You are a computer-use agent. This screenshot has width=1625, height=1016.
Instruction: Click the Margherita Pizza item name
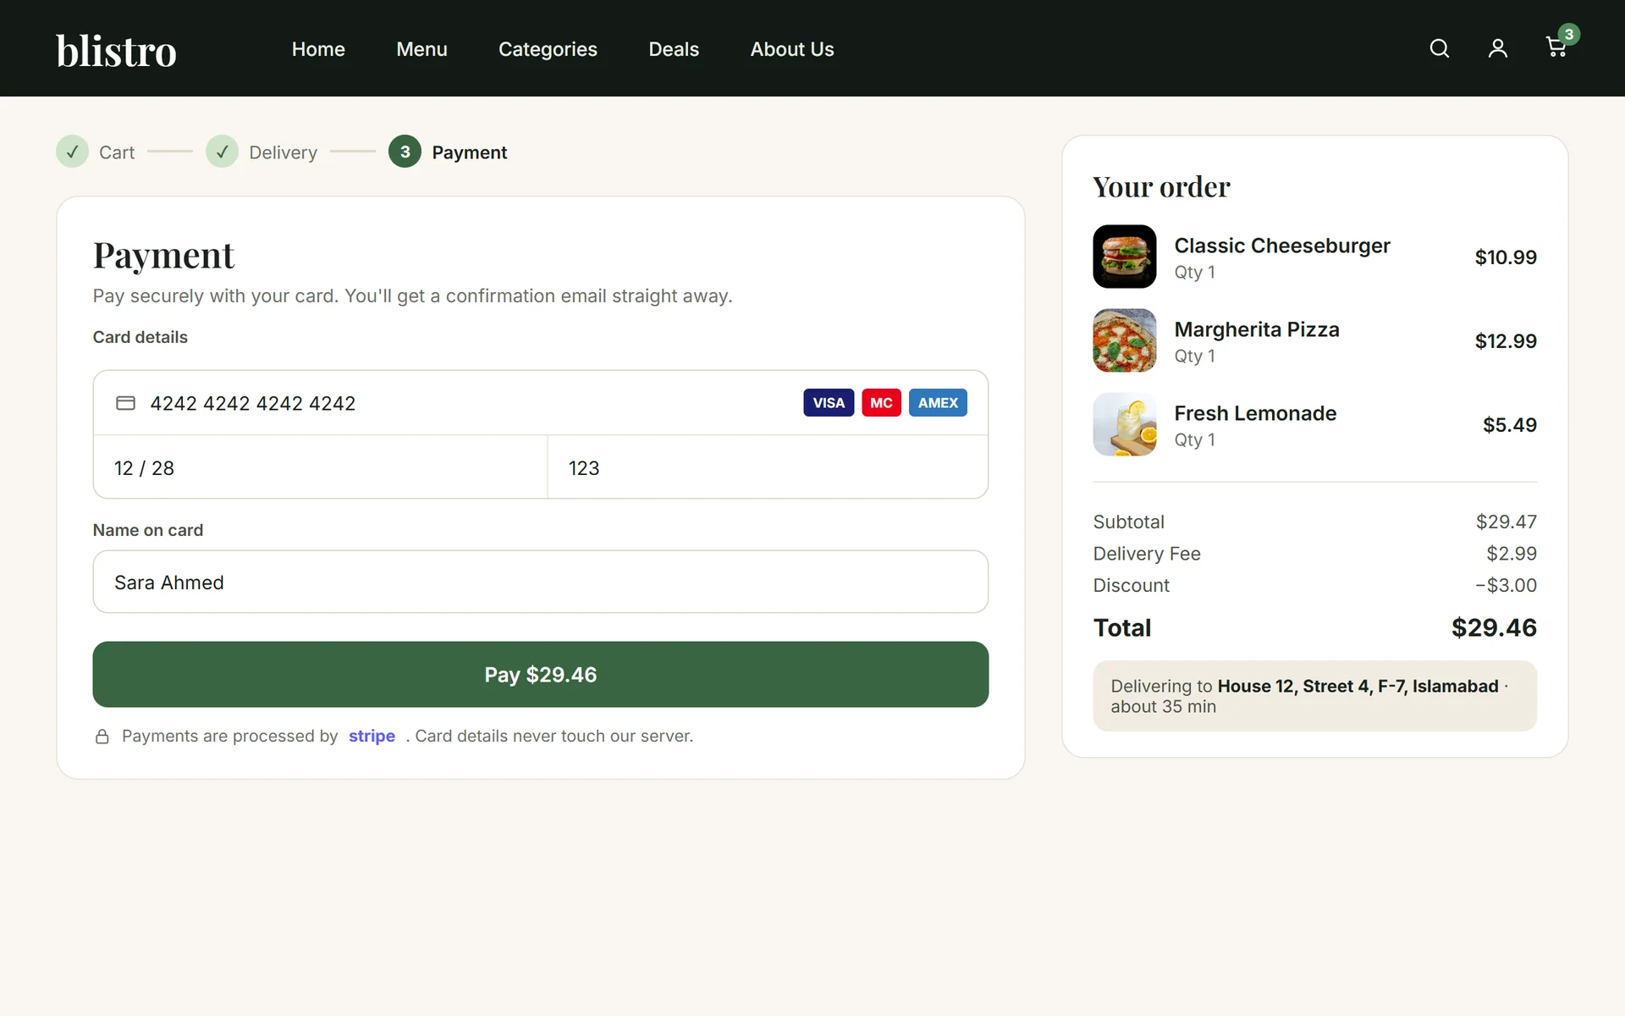point(1256,329)
